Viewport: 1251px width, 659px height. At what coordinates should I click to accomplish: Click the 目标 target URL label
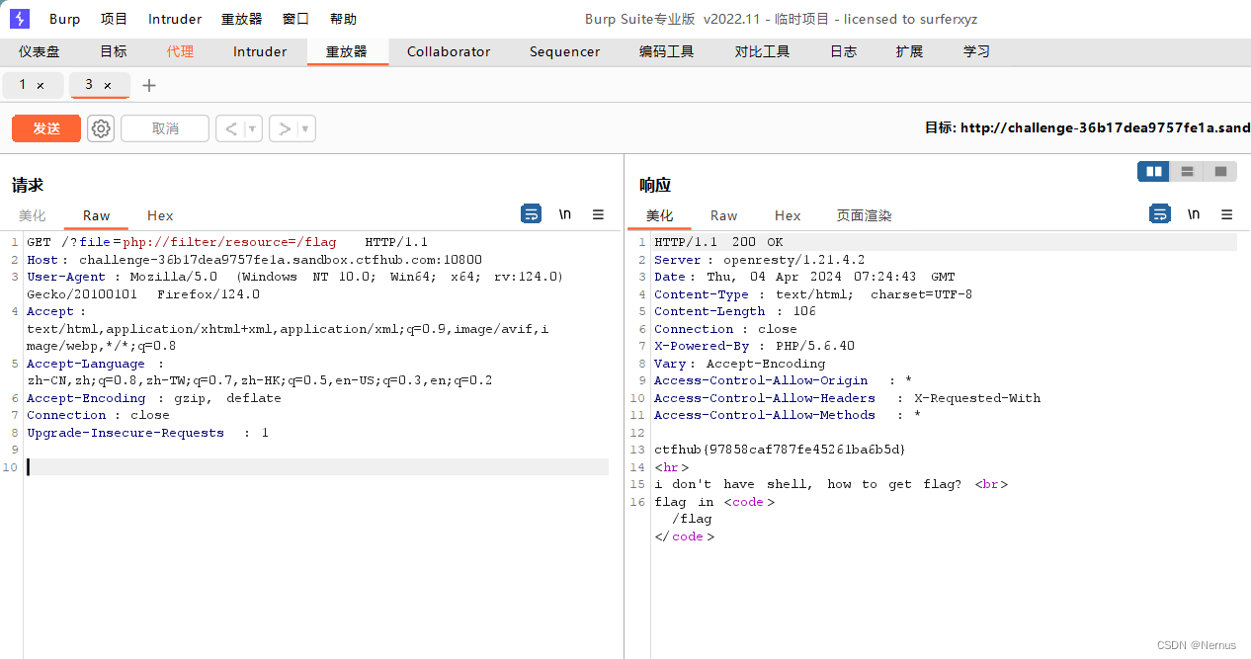pyautogui.click(x=1087, y=128)
